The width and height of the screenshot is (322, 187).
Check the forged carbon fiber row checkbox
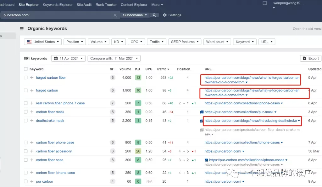pos(26,78)
